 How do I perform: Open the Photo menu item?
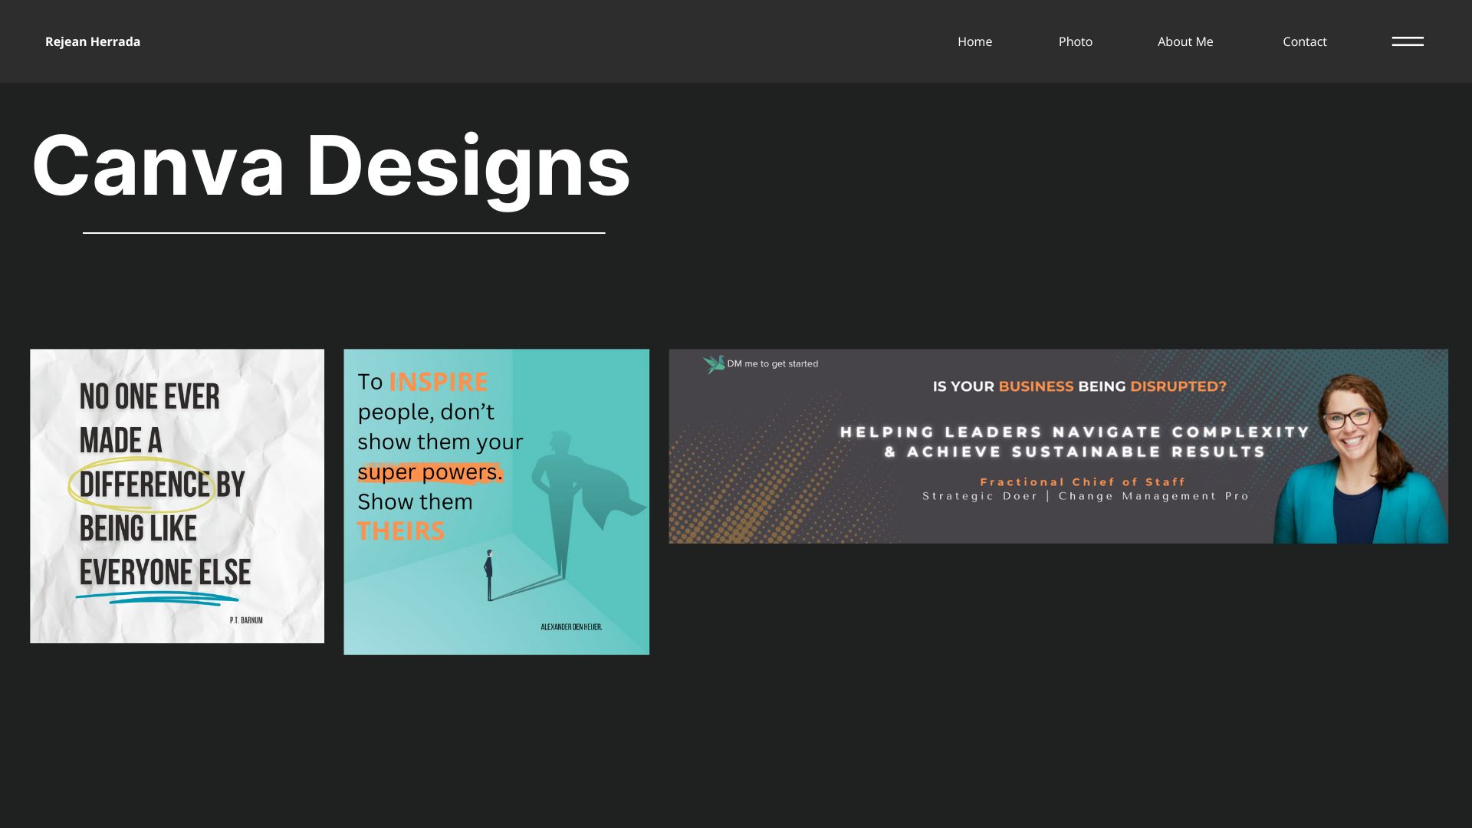click(x=1075, y=41)
